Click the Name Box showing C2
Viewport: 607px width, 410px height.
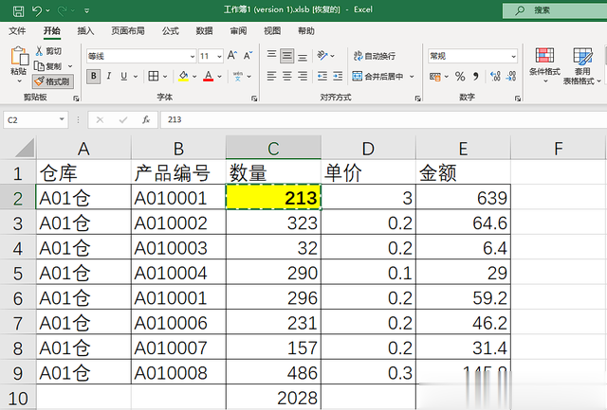click(36, 120)
